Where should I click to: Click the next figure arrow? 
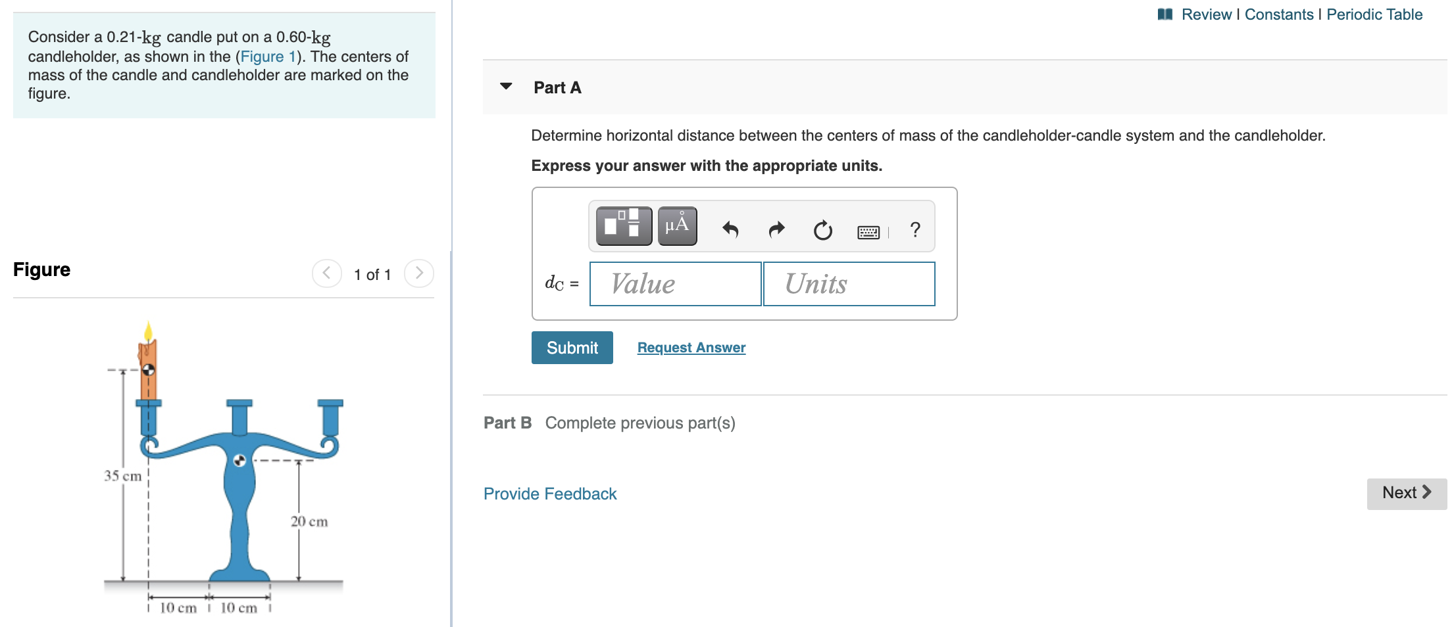(x=419, y=274)
